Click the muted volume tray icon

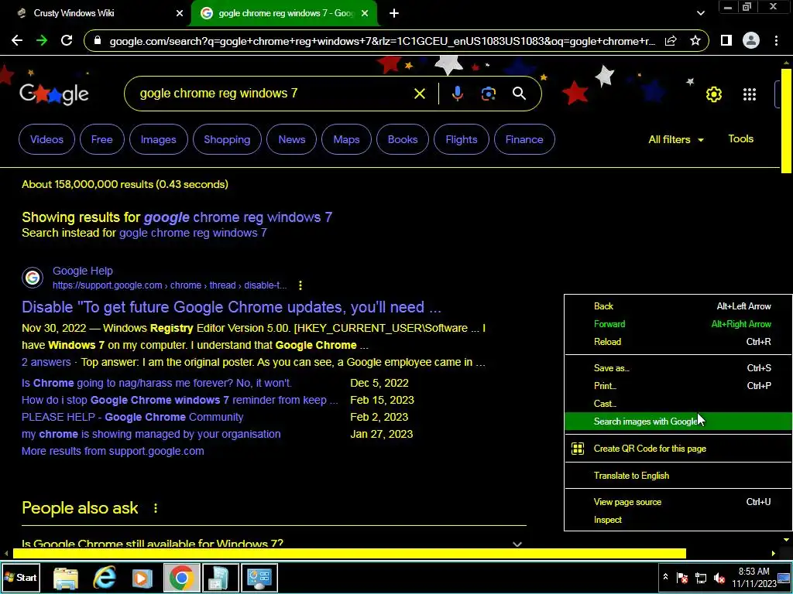click(x=719, y=577)
